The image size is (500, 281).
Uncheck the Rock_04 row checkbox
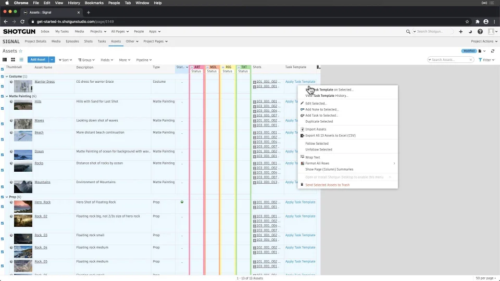2,252
